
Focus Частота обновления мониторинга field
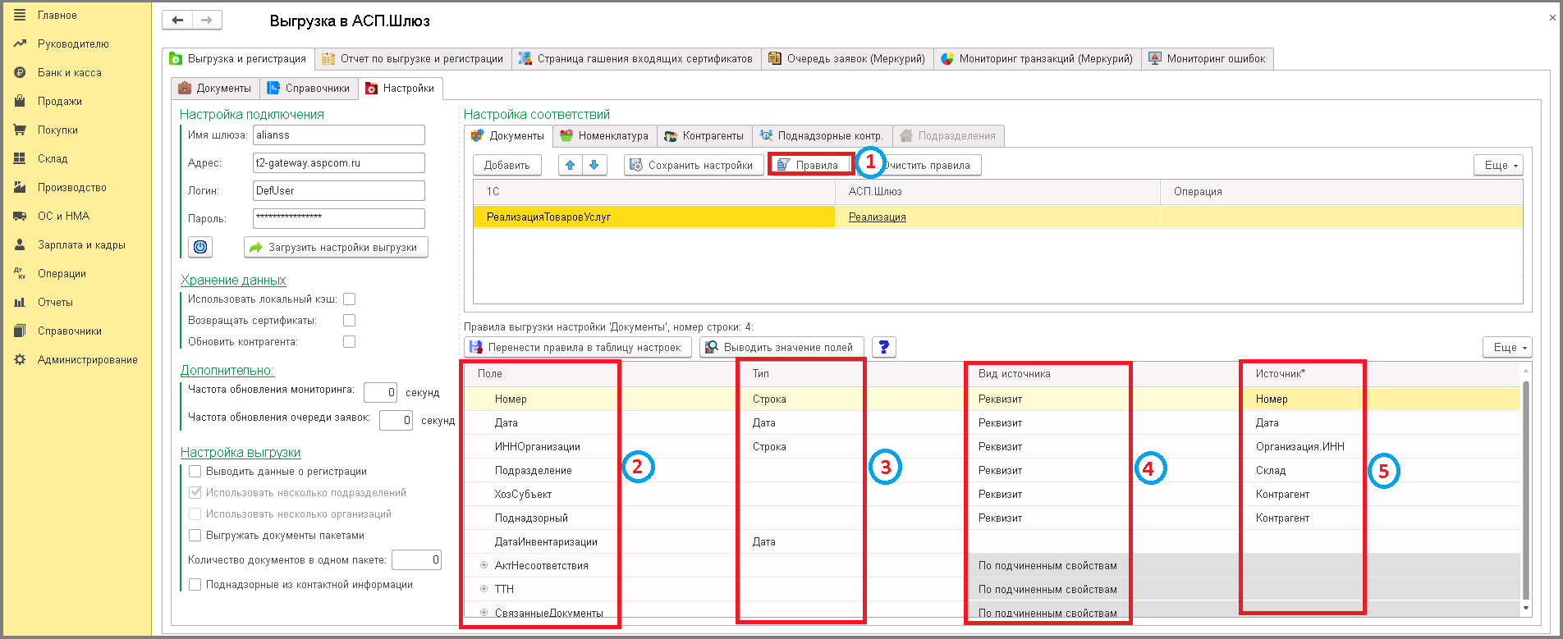(x=380, y=392)
